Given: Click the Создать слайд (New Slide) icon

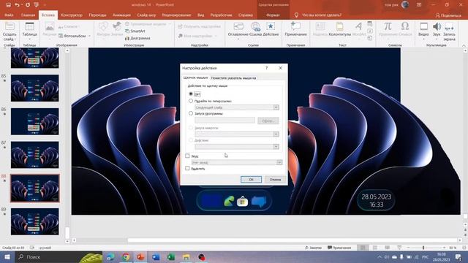Looking at the screenshot, I should [x=10, y=26].
